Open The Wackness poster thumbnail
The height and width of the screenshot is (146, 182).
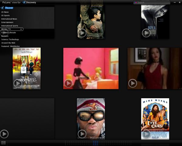(x=27, y=68)
